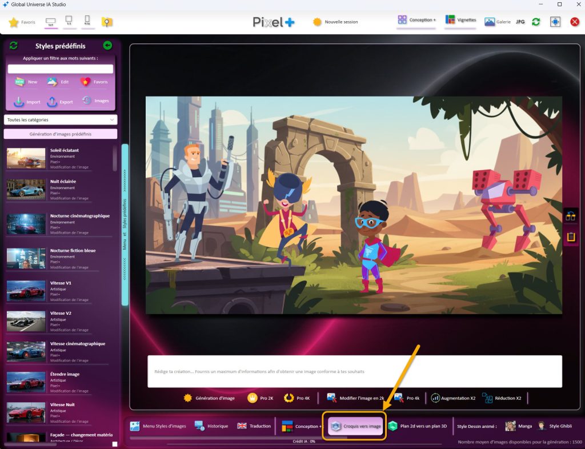This screenshot has width=585, height=449.
Task: Select the 16:9 aspect ratio option
Action: point(51,22)
